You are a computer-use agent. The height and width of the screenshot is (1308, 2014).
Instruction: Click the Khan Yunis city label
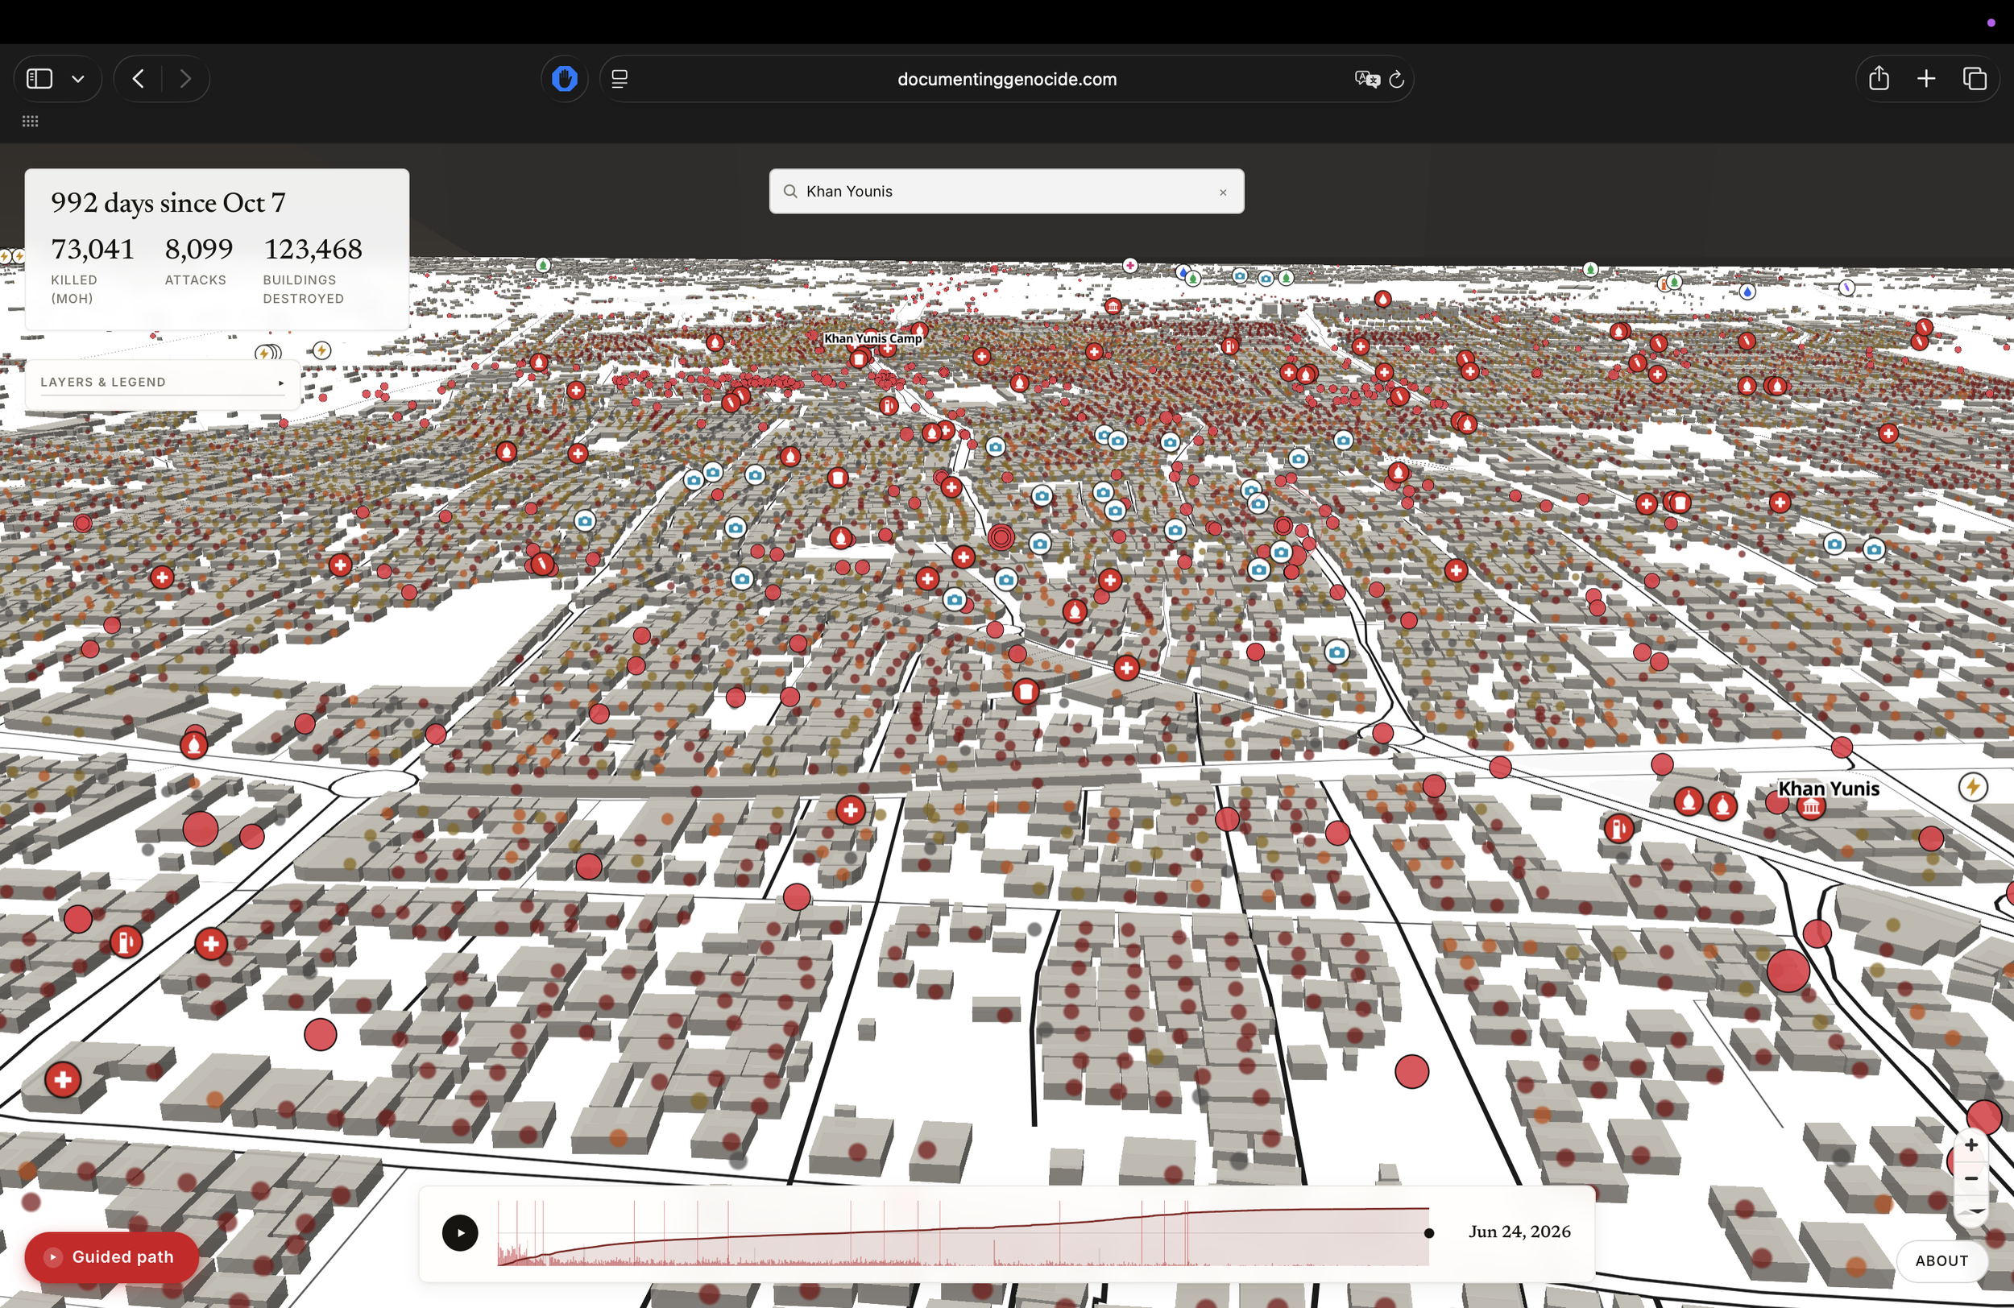coord(1828,789)
